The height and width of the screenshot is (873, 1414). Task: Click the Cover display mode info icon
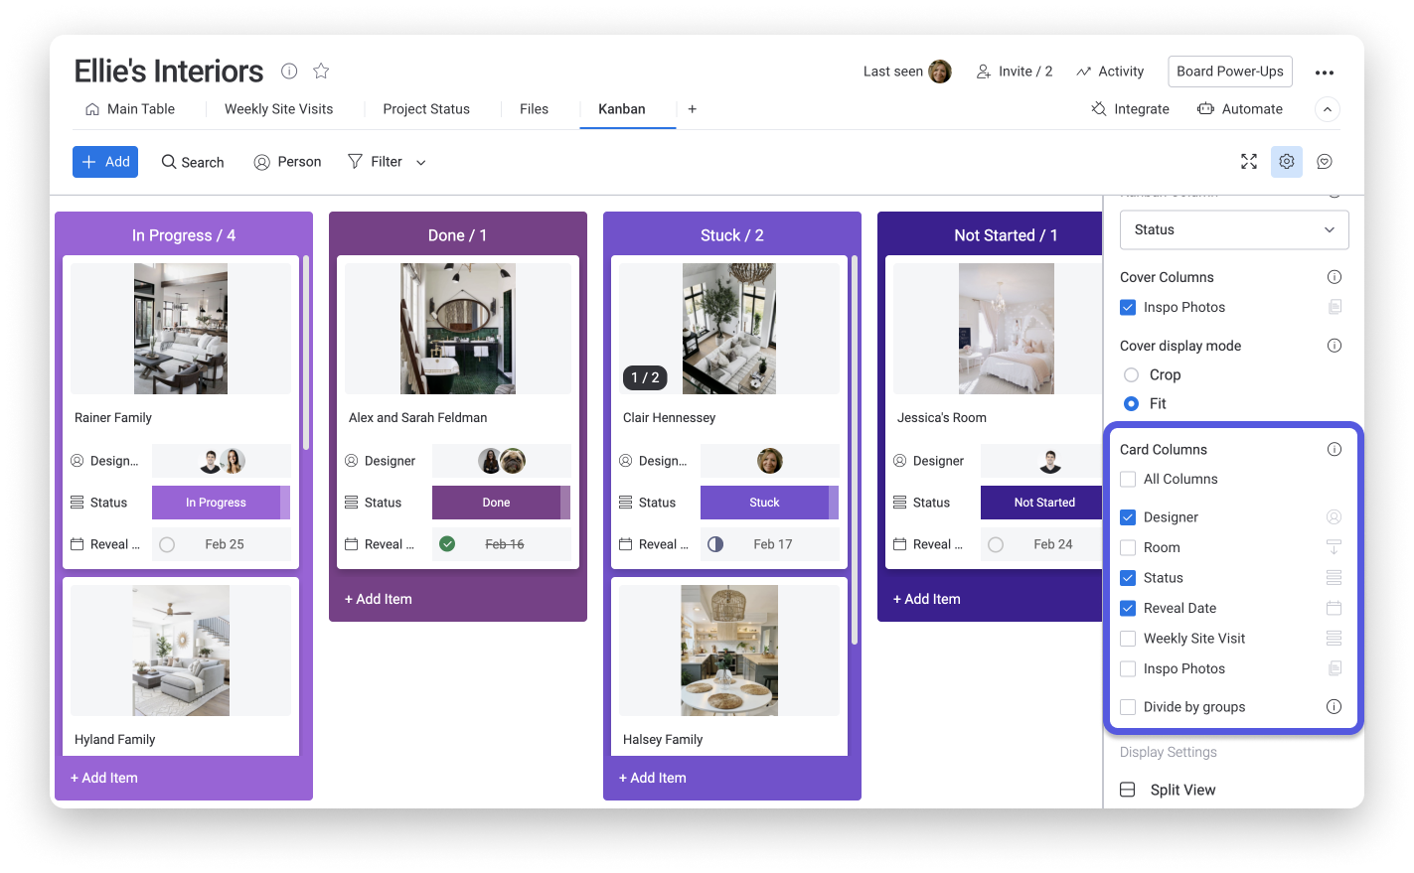pos(1335,346)
